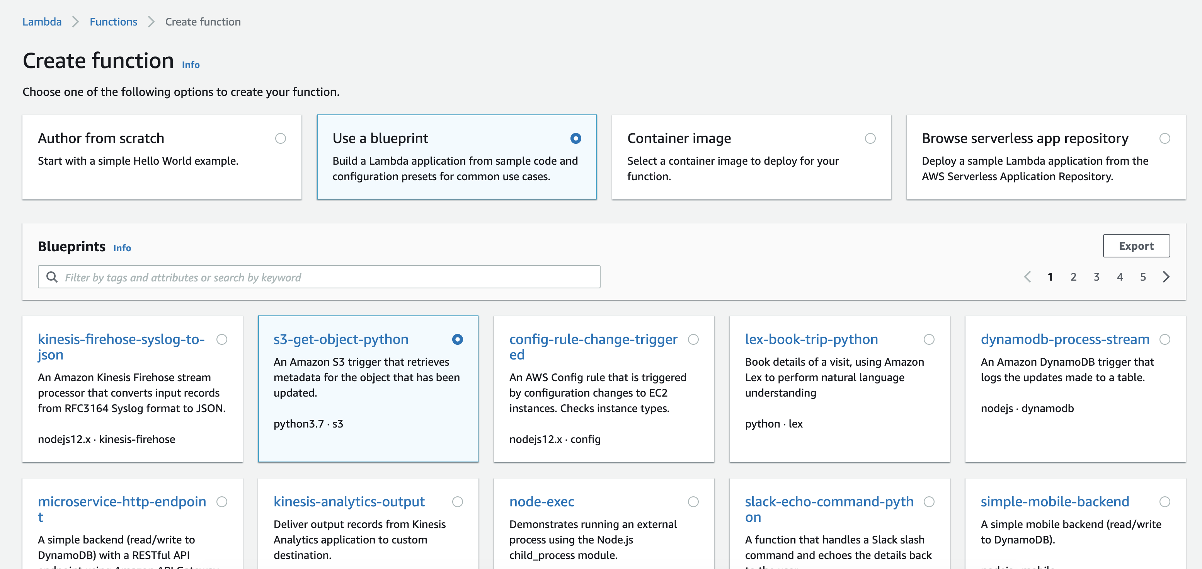Jump to blueprints page 5
This screenshot has height=569, width=1202.
1143,277
